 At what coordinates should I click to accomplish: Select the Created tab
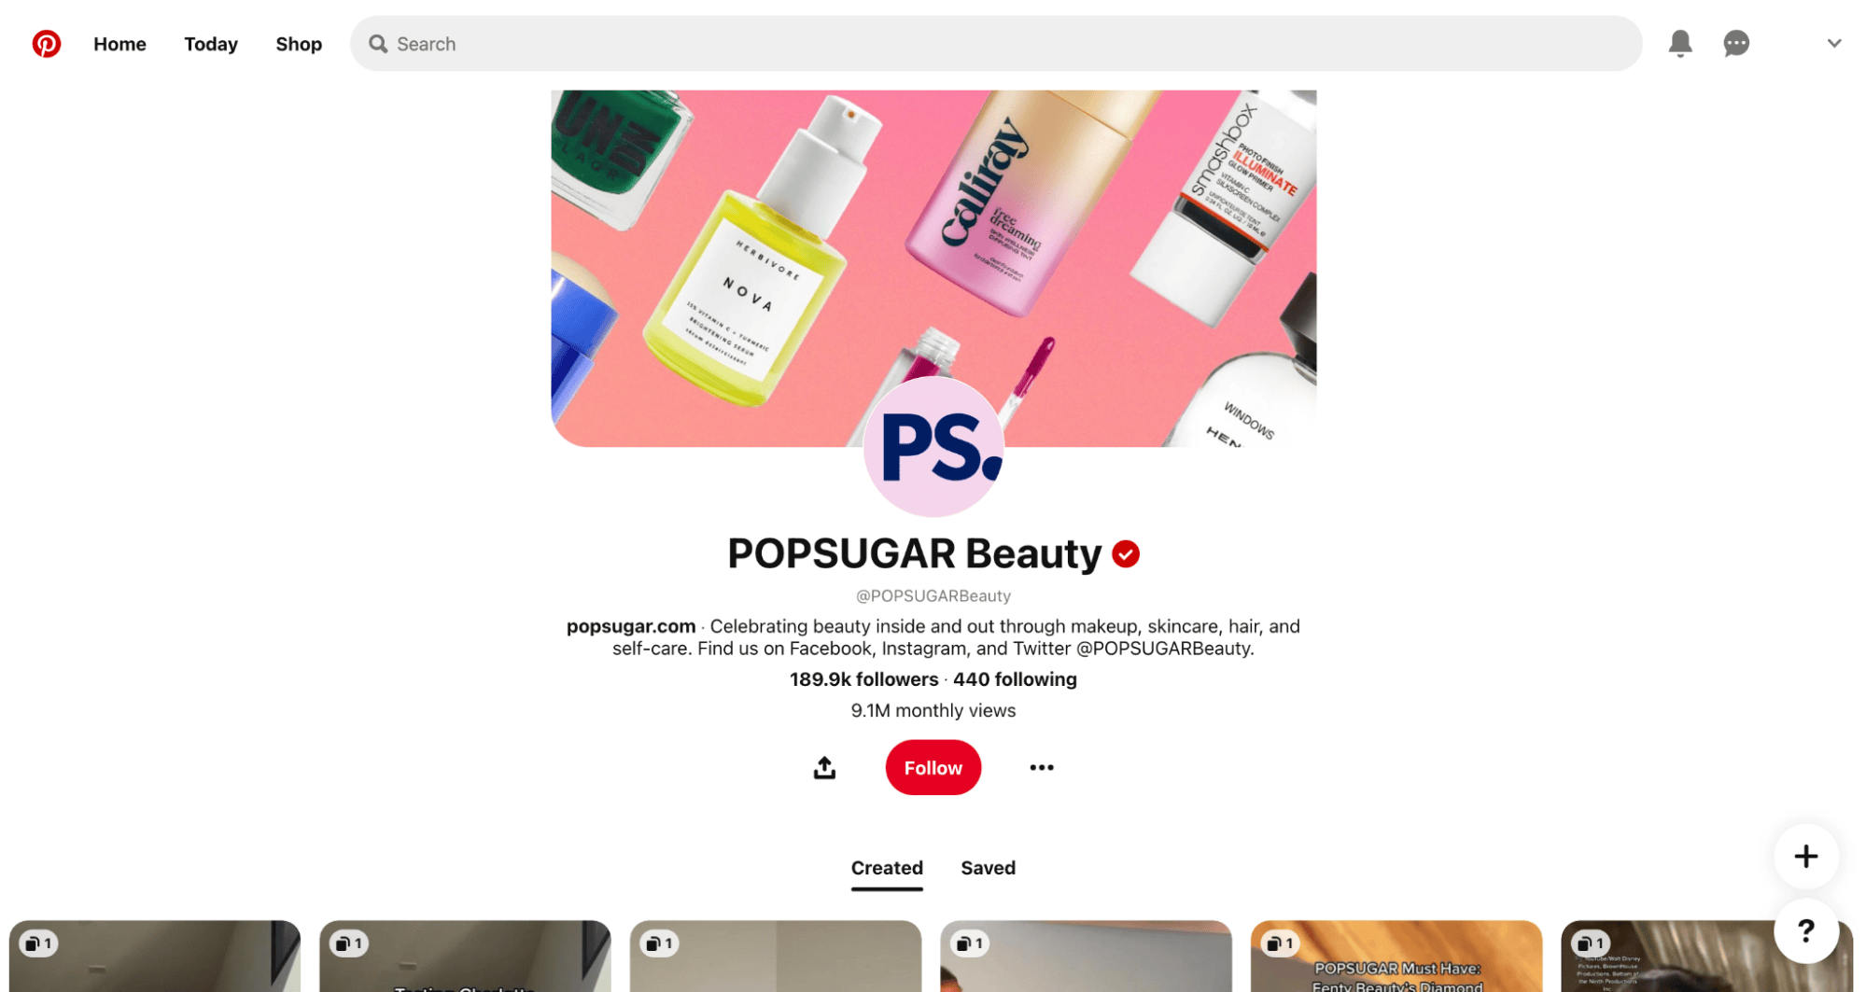[x=887, y=868]
